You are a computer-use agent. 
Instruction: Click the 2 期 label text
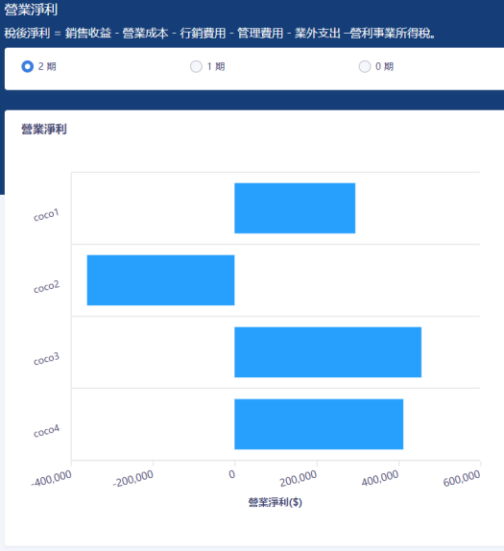click(47, 66)
